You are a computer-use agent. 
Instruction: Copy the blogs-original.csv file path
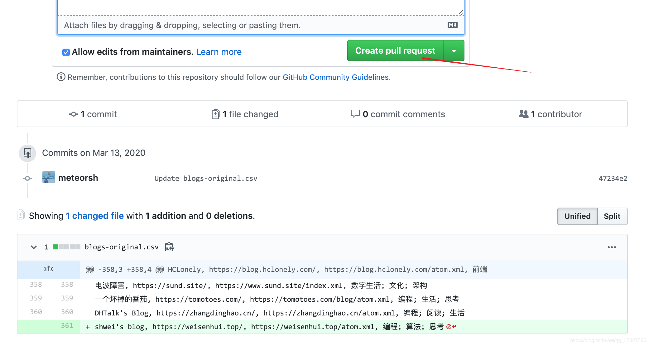[x=169, y=247]
